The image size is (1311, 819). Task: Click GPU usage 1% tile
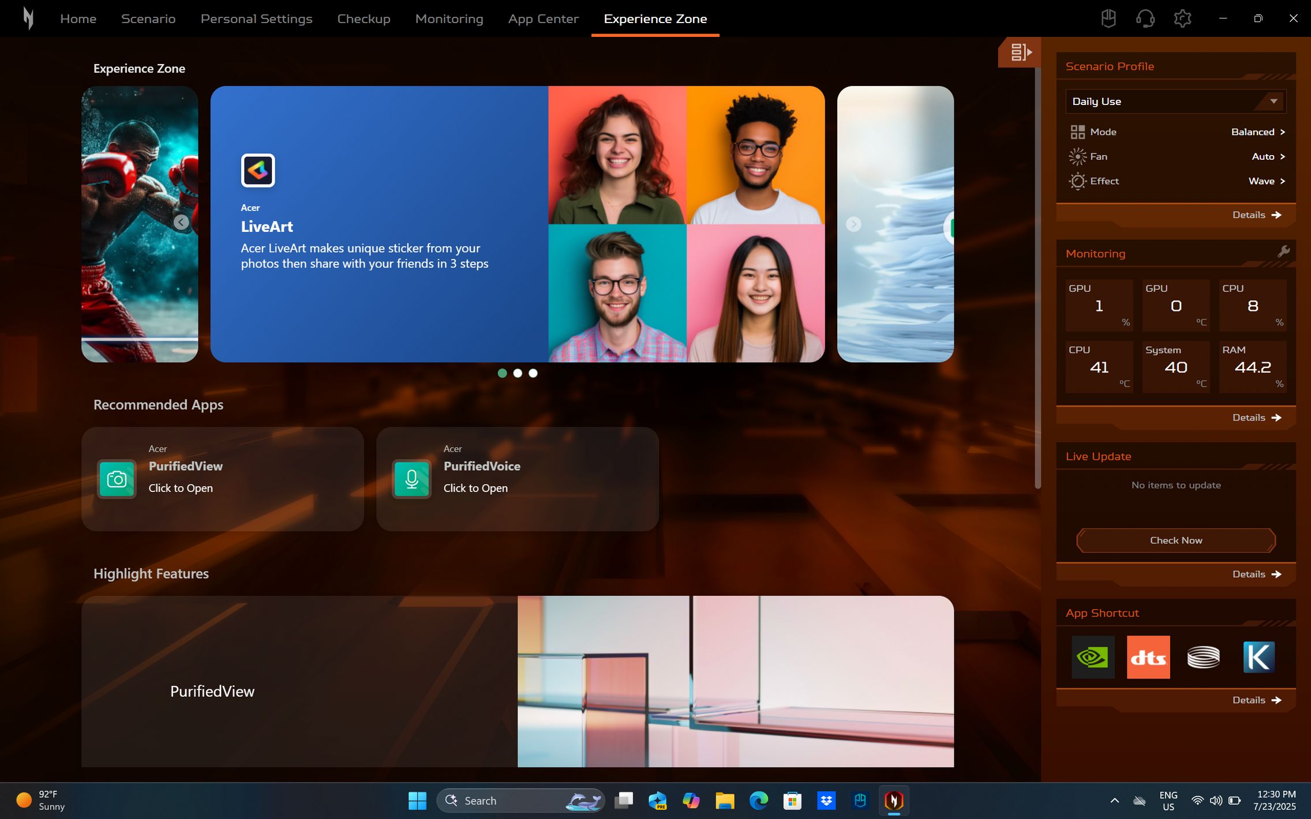[x=1099, y=305]
